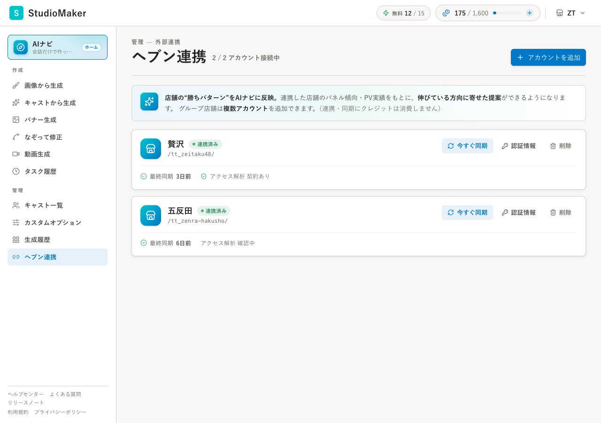Open 動画生成 page

click(57, 154)
